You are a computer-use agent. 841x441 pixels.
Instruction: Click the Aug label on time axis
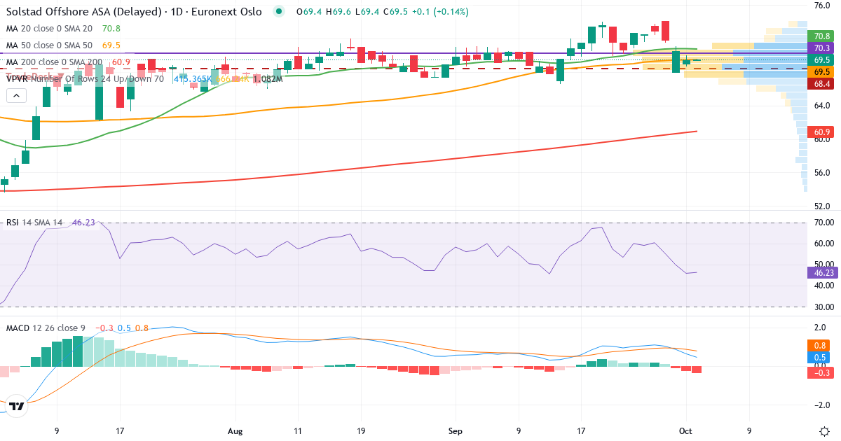[x=235, y=430]
